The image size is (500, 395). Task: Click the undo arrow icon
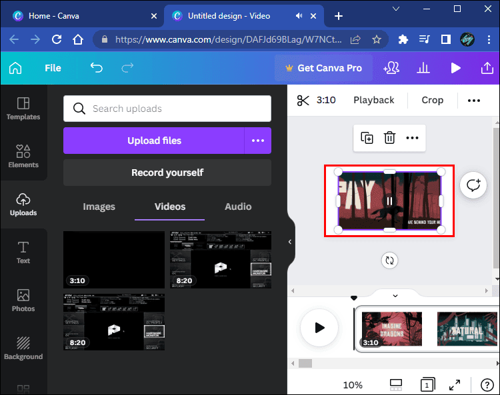(97, 68)
